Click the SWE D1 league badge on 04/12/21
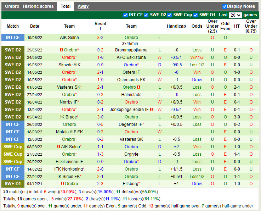 pyautogui.click(x=13, y=184)
